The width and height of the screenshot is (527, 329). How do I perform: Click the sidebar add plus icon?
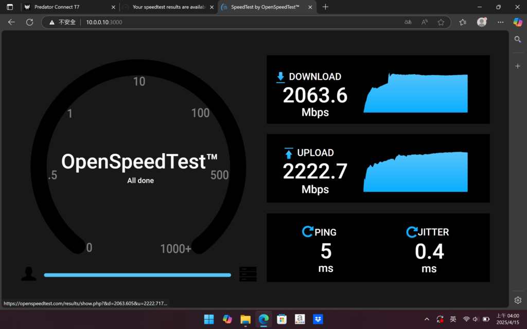518,66
